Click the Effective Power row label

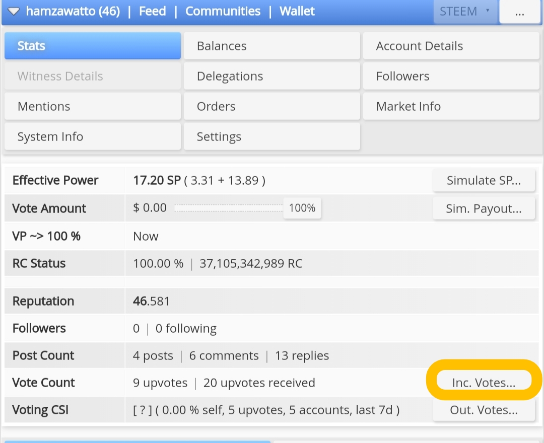pyautogui.click(x=55, y=180)
